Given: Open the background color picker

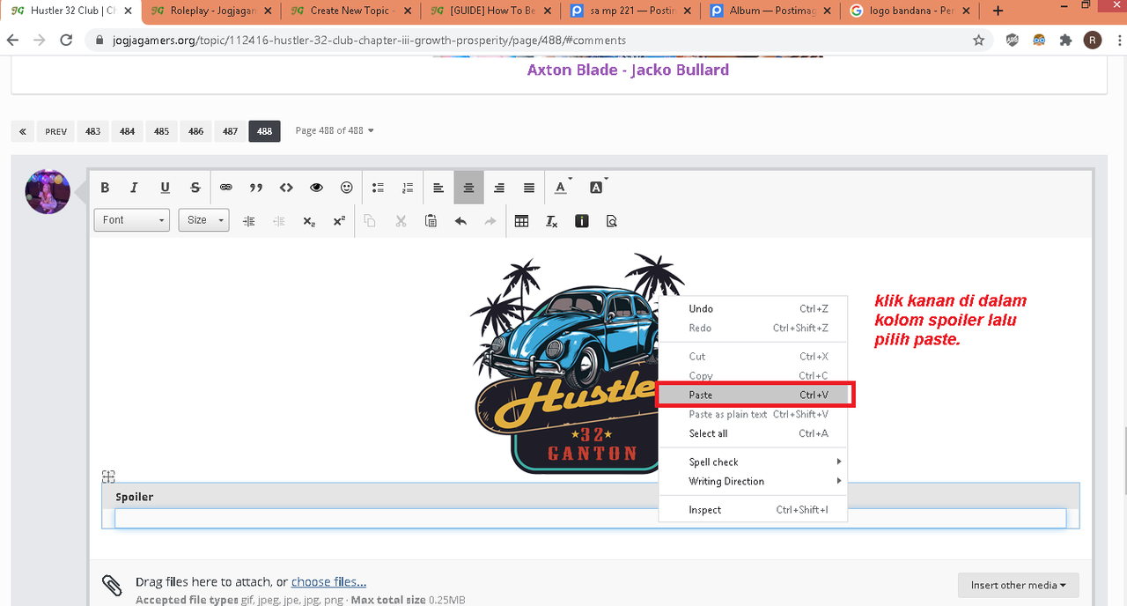Looking at the screenshot, I should click(x=597, y=188).
